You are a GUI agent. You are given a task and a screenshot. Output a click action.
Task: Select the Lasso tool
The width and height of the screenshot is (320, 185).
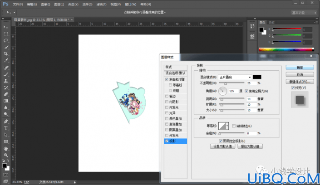point(6,40)
